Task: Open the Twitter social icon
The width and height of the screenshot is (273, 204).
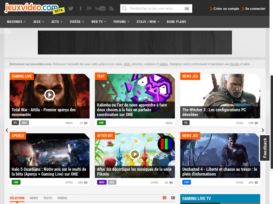Action: pos(71,8)
